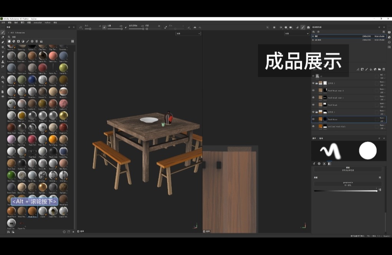
Task: Click the Add Folder icon above the layer stack
Action: [380, 70]
